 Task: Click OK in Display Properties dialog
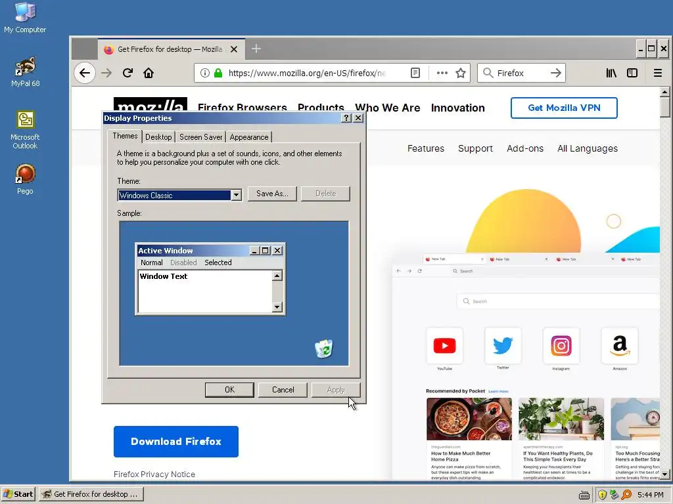229,390
